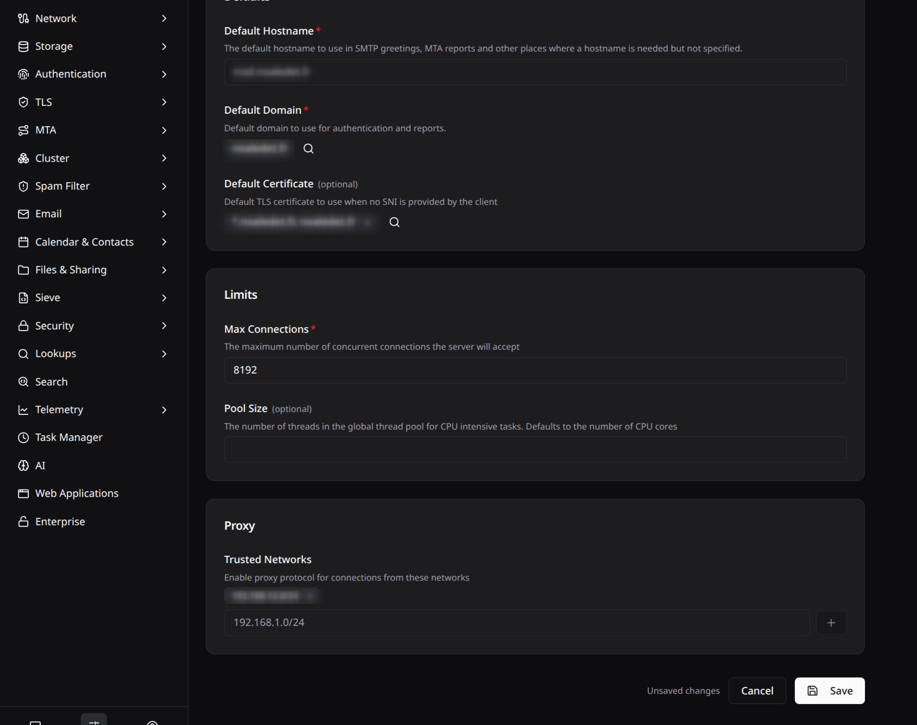Click the search icon next to Default Domain

309,149
